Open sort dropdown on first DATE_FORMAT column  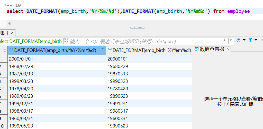point(103,49)
